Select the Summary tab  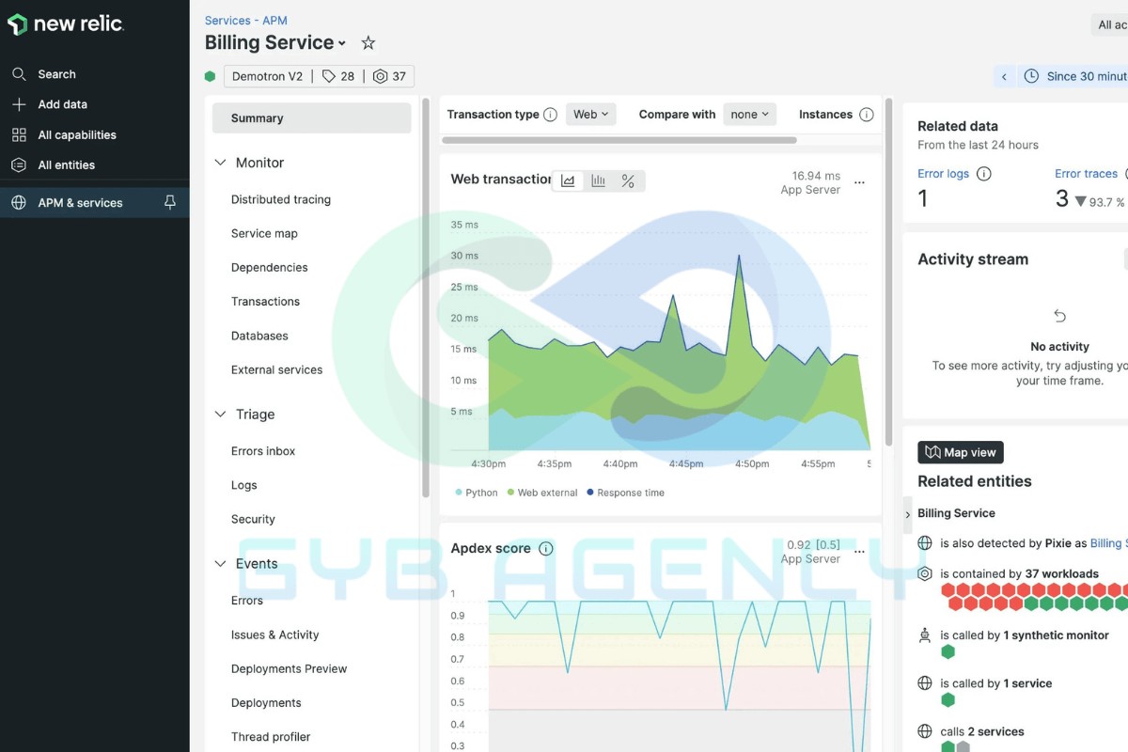click(x=311, y=118)
